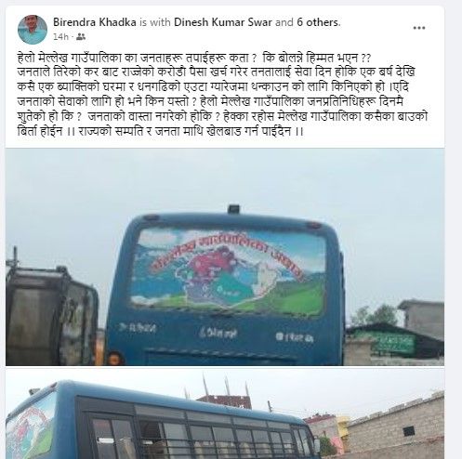Show the 6 others tagged list
462x459 pixels.
pyautogui.click(x=318, y=22)
